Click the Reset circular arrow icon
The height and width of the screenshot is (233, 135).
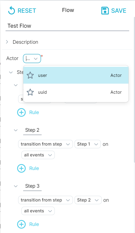11,10
